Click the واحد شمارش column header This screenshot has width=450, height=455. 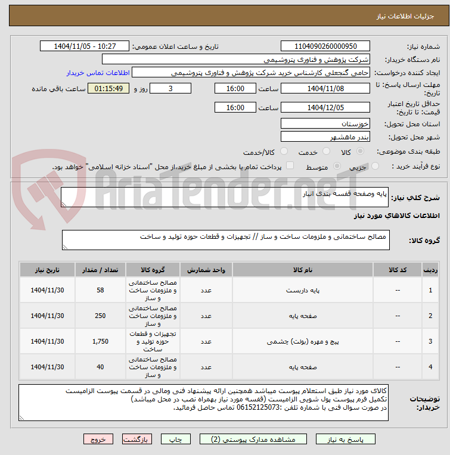(206, 270)
